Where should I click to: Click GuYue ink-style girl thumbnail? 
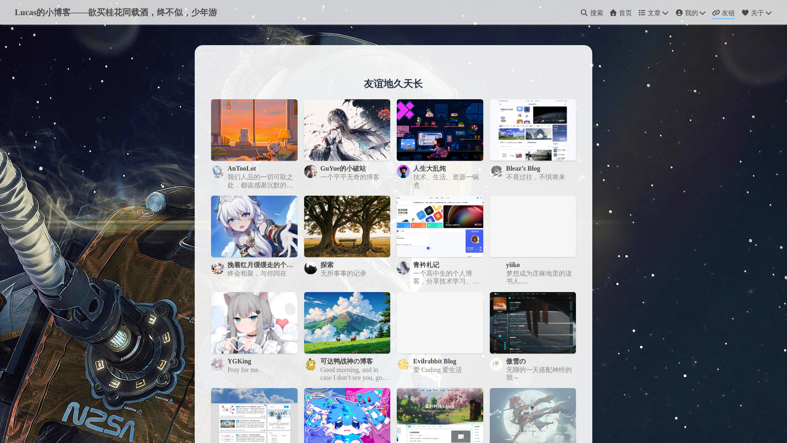(347, 130)
